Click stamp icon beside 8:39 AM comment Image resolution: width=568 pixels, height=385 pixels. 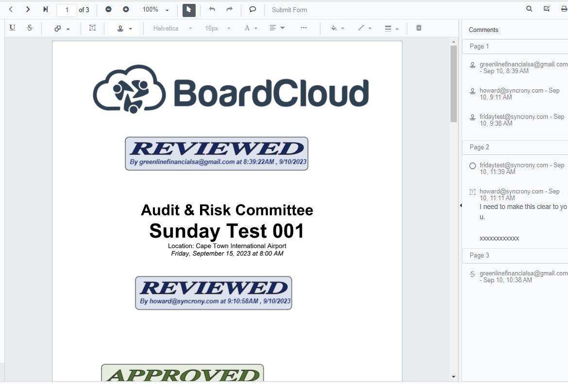(x=472, y=65)
